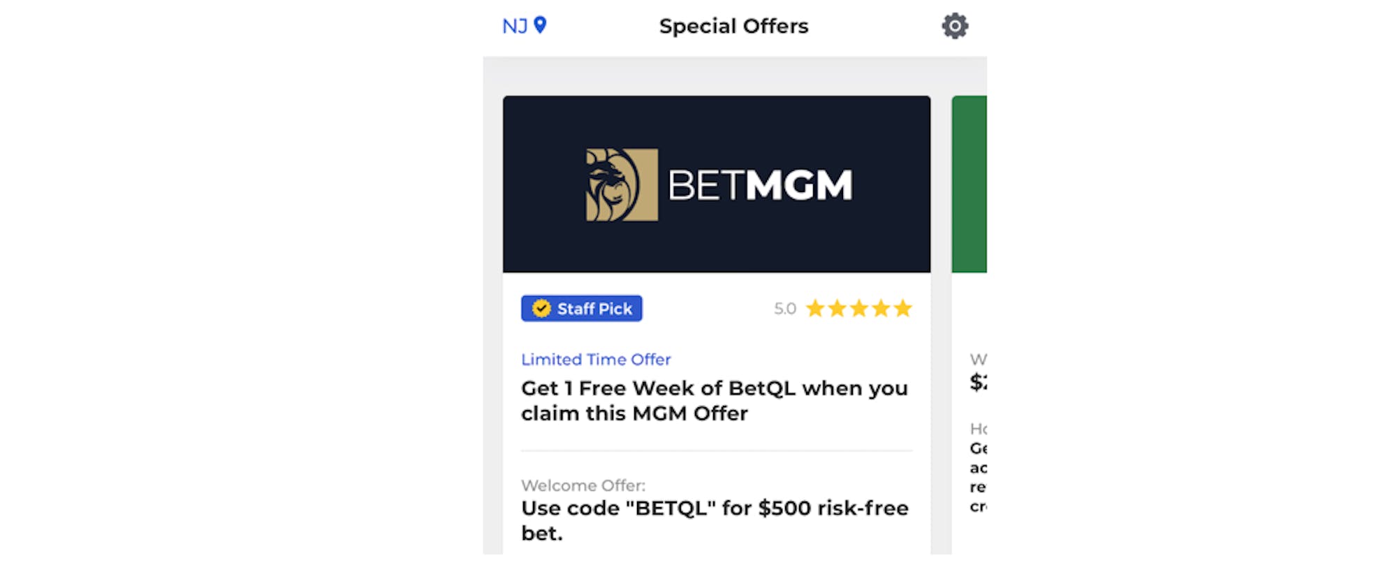The image size is (1397, 563).
Task: Click the Special Offers page title
Action: 733,26
